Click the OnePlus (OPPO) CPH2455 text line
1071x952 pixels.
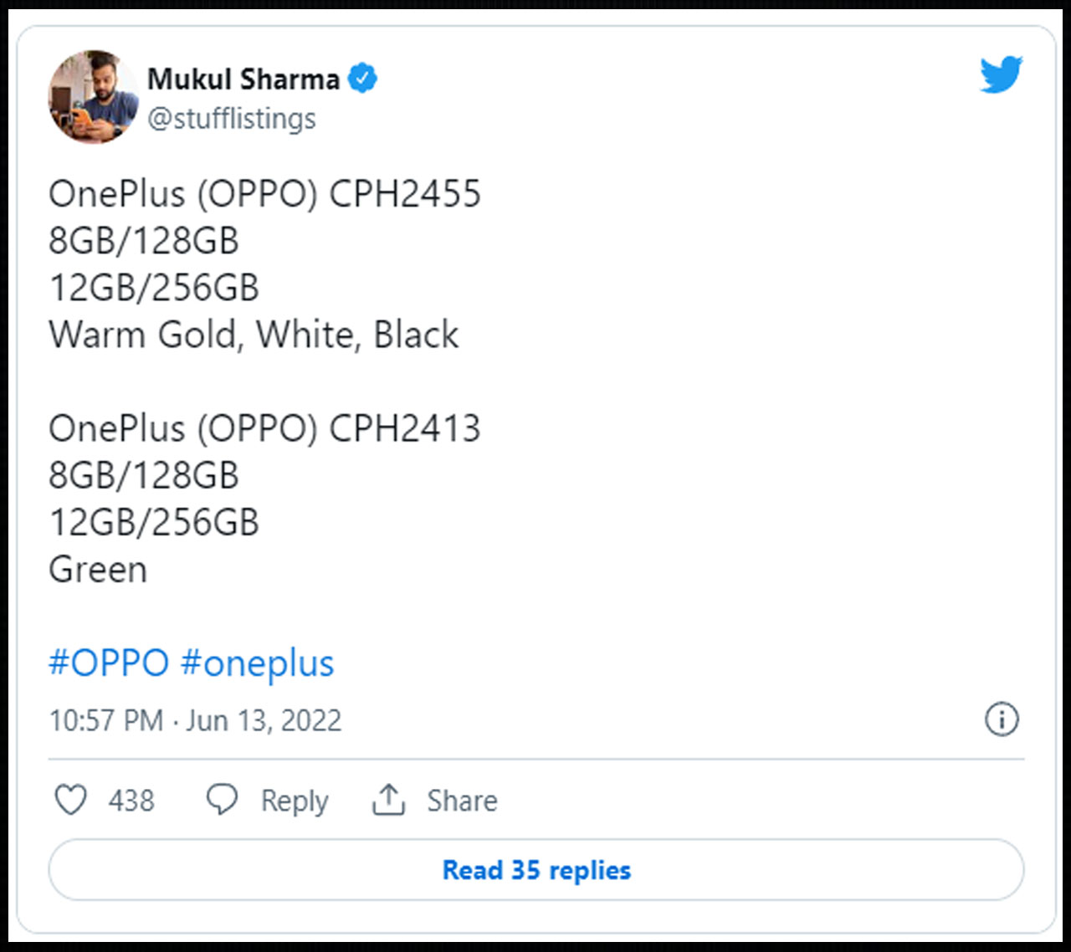coord(264,194)
